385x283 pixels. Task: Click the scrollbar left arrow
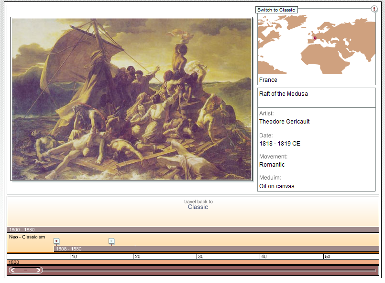click(13, 270)
